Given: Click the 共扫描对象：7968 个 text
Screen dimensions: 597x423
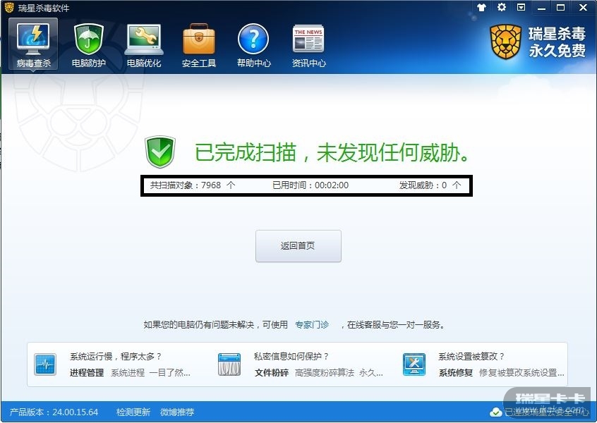Looking at the screenshot, I should tap(193, 185).
